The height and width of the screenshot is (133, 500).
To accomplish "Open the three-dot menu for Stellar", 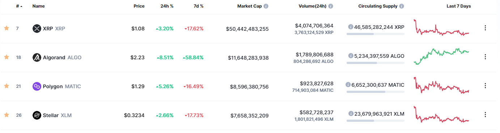I will [x=485, y=115].
